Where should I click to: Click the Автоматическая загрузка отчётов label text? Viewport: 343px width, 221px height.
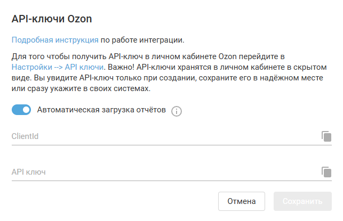coord(102,110)
